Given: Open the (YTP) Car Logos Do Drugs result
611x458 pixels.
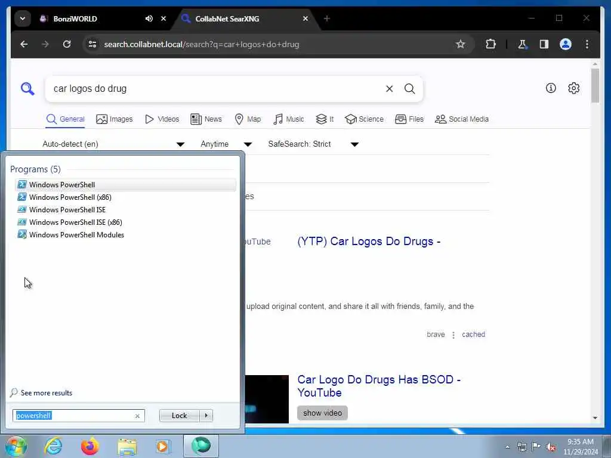Looking at the screenshot, I should tap(369, 242).
